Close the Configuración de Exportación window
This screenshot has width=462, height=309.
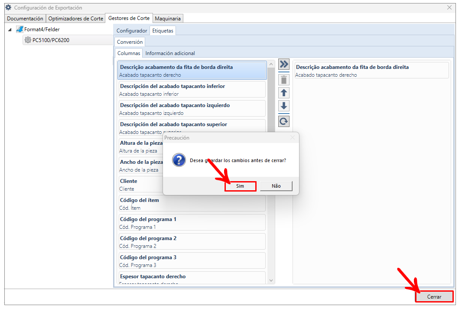tap(449, 7)
